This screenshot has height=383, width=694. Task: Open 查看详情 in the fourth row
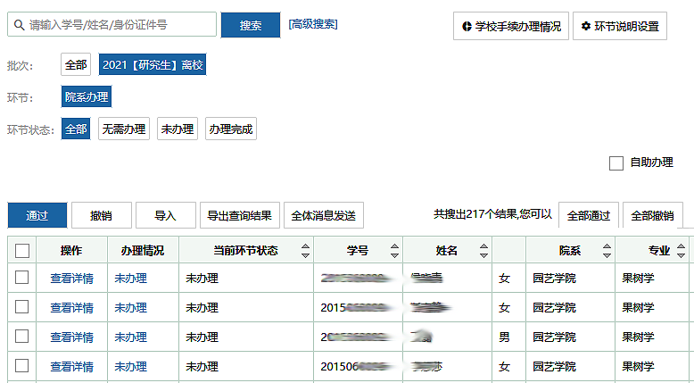[71, 366]
